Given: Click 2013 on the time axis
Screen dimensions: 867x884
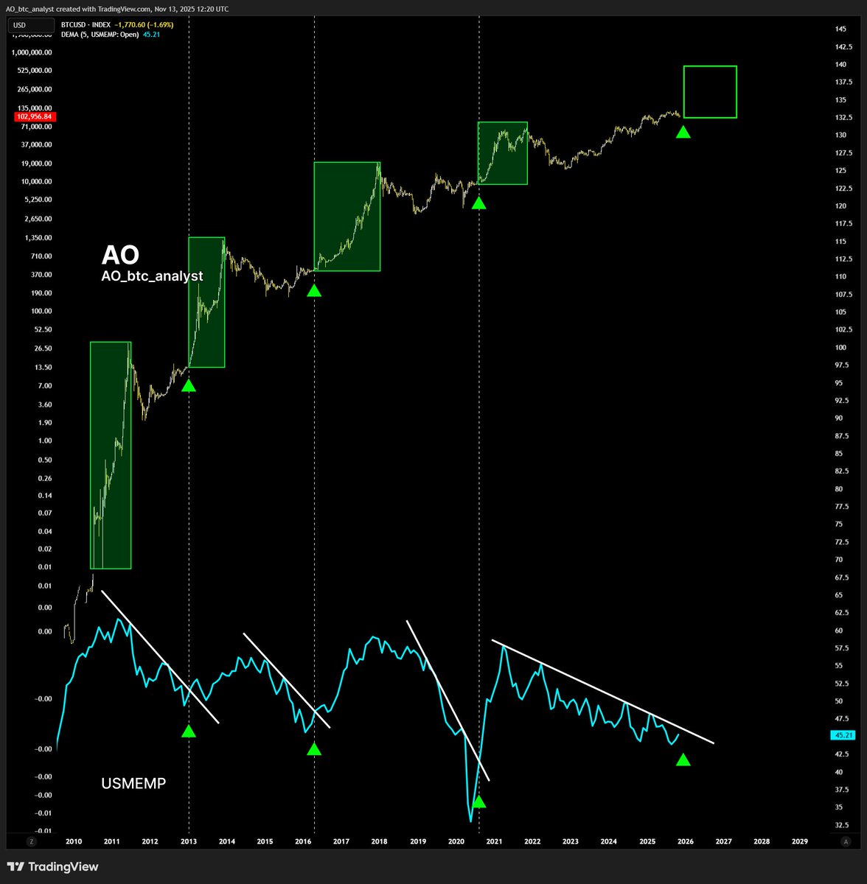Looking at the screenshot, I should (188, 841).
